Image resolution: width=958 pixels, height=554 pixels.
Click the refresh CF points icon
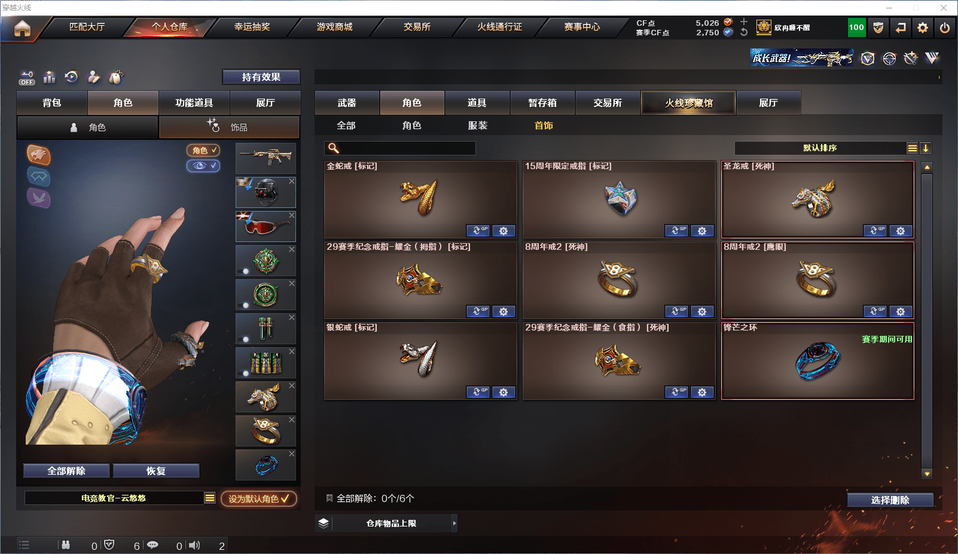click(744, 32)
